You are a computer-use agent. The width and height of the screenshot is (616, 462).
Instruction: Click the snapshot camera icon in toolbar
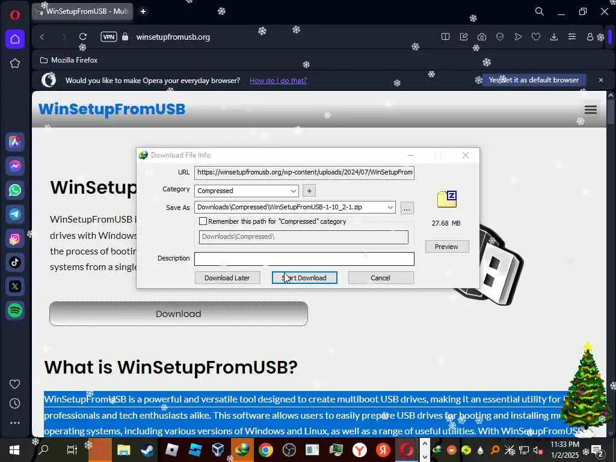(x=482, y=37)
